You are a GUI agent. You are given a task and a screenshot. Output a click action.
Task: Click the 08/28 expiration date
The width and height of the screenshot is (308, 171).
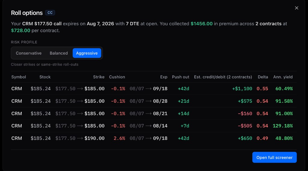coord(160,101)
